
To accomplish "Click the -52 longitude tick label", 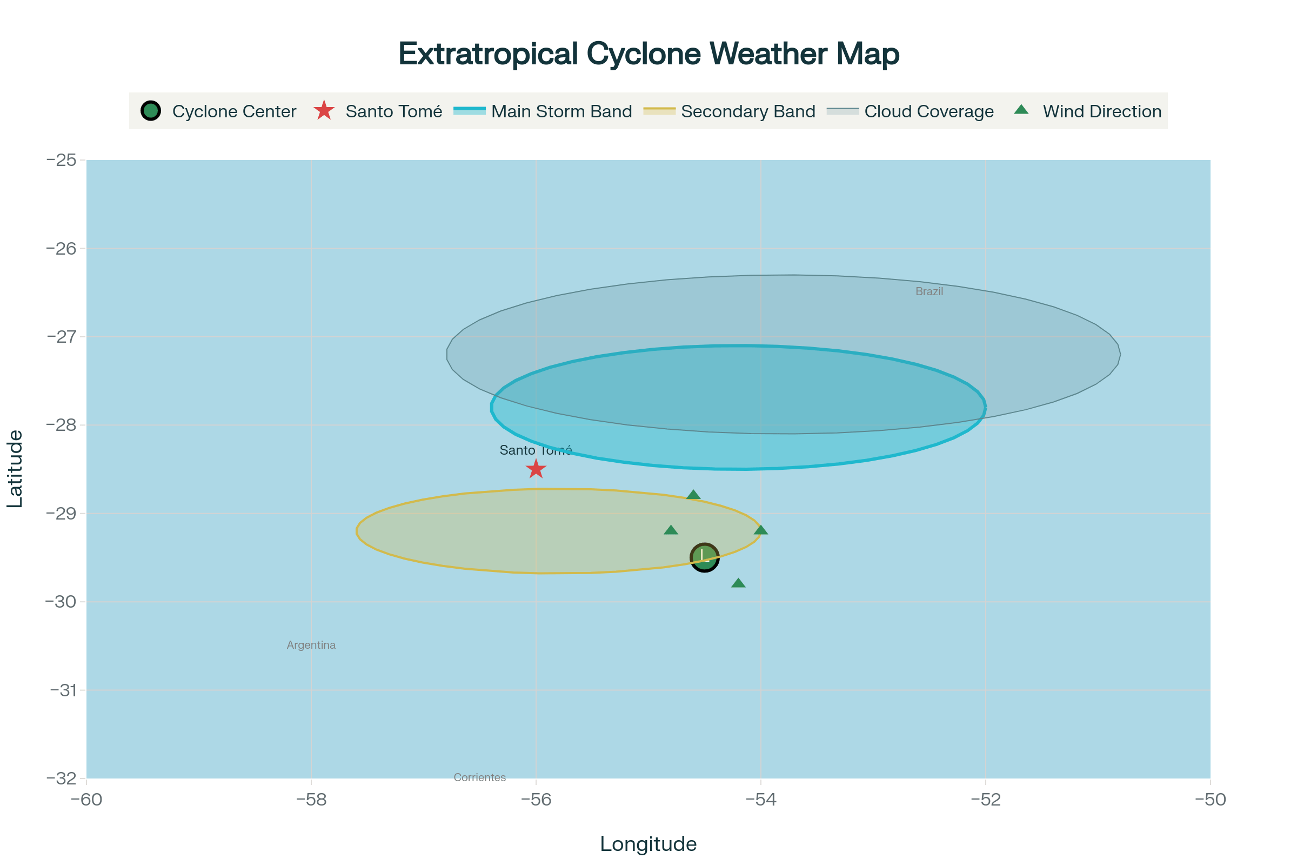I will [985, 800].
